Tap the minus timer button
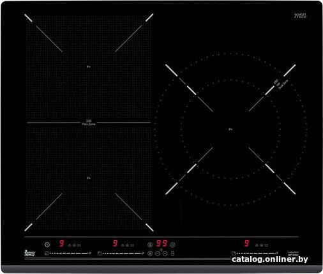 pos(158,254)
